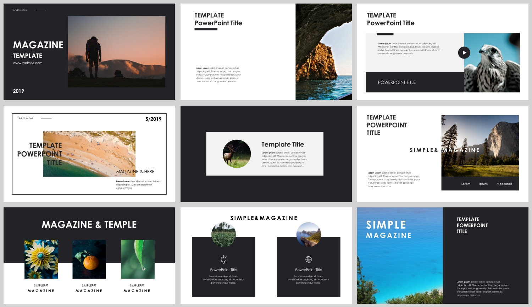
Task: Click 'MAGAZINE' caption beneath the leaf image
Action: (137, 291)
